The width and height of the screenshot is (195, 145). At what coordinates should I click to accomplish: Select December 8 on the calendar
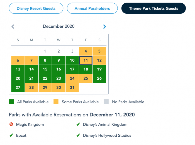tap(45, 60)
